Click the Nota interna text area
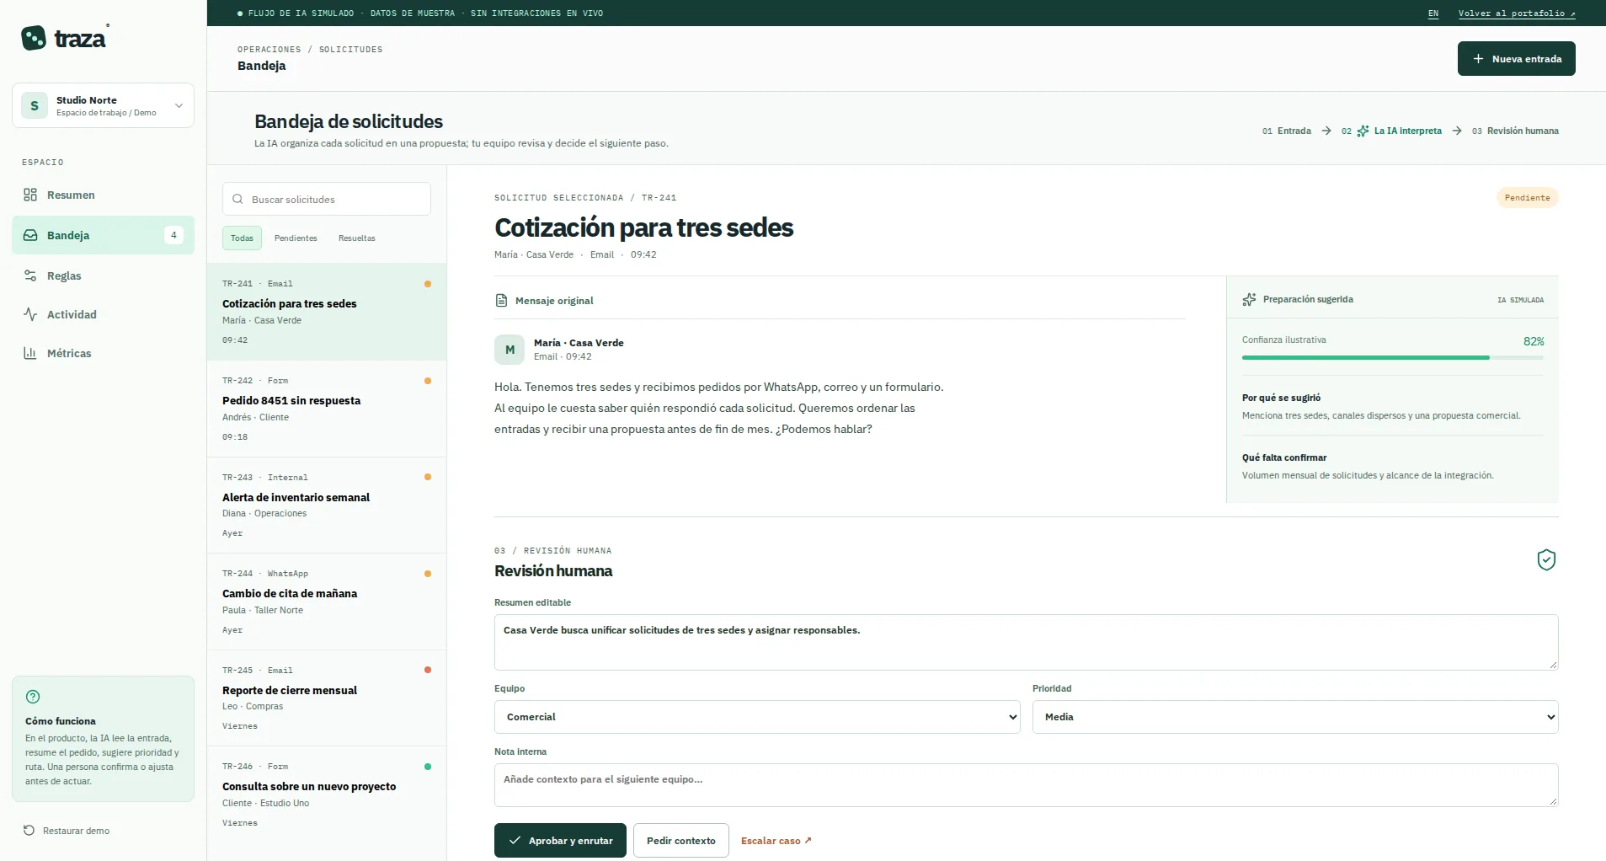The height and width of the screenshot is (861, 1606). tap(1026, 785)
